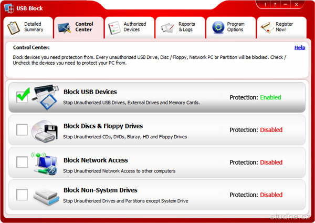Click 'Stop Unauthorized CDs, DVDs' description
Screen dimensions: 315x223
[x=125, y=137]
